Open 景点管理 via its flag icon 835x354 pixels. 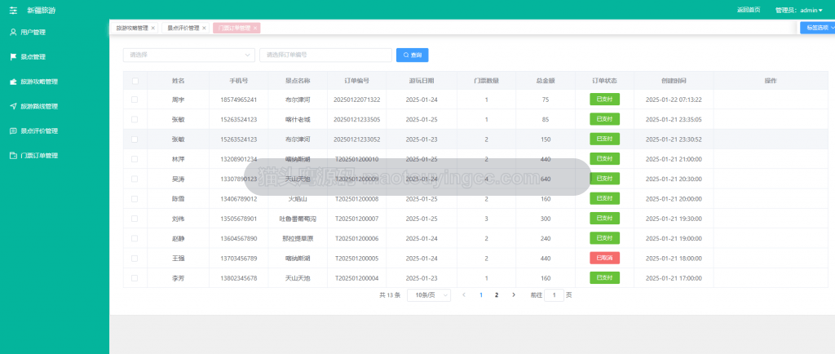pos(14,56)
